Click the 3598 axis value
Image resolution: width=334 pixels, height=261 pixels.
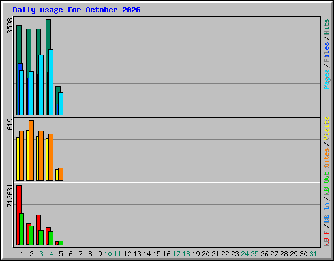point(10,25)
